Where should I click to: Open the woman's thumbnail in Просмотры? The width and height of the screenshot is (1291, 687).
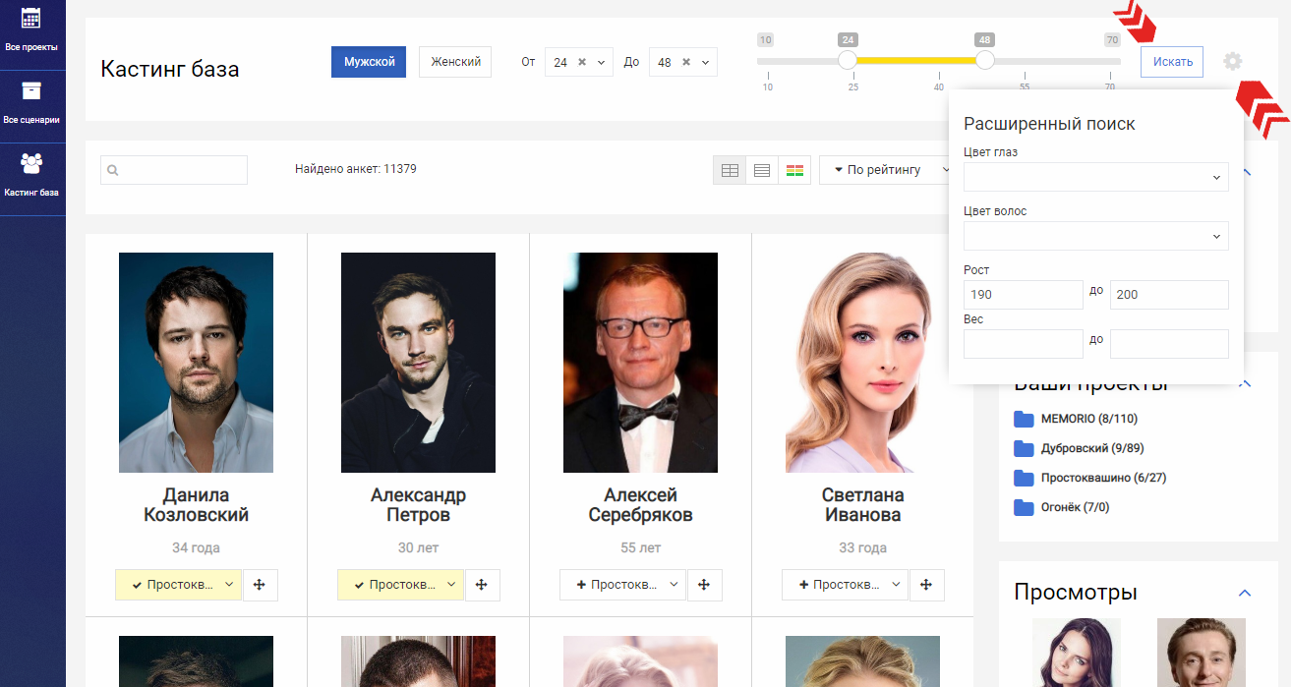coord(1077,653)
